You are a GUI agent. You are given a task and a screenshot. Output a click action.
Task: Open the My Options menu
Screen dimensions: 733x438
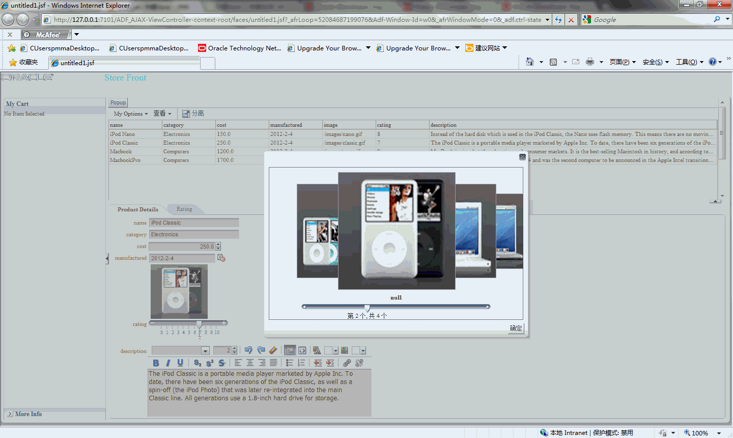coord(131,114)
